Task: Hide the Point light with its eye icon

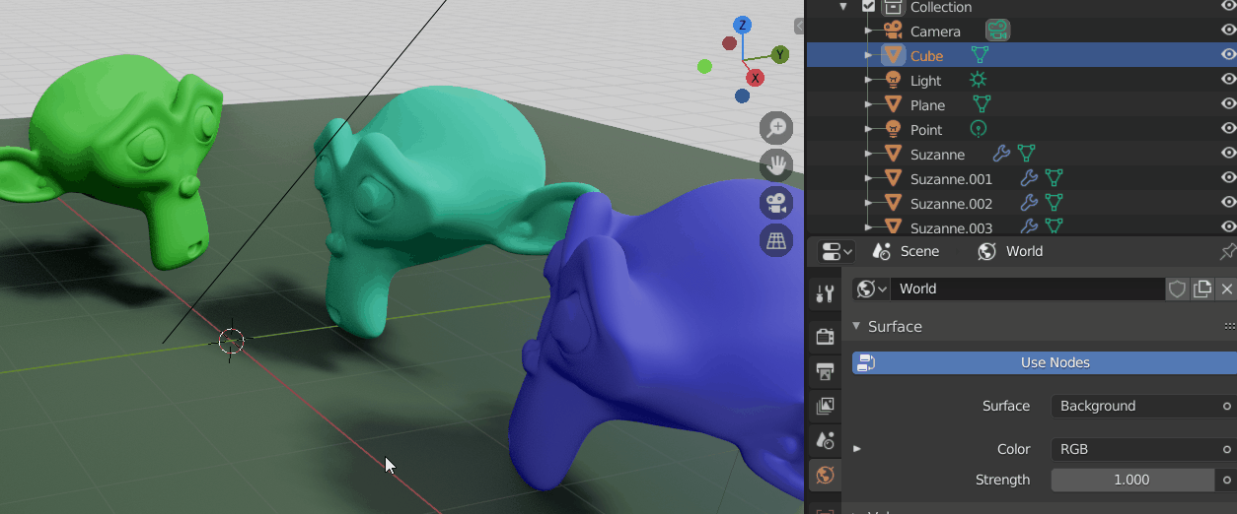Action: click(1227, 129)
